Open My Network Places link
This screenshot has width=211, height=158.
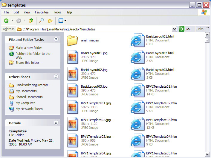(x=29, y=109)
